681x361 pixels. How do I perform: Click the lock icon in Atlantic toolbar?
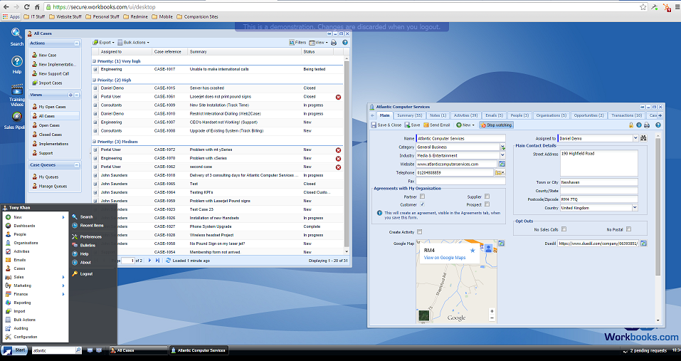pos(631,125)
